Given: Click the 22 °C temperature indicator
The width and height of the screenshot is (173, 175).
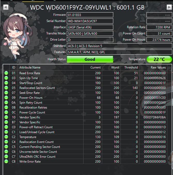Looking at the screenshot, I should [159, 59].
